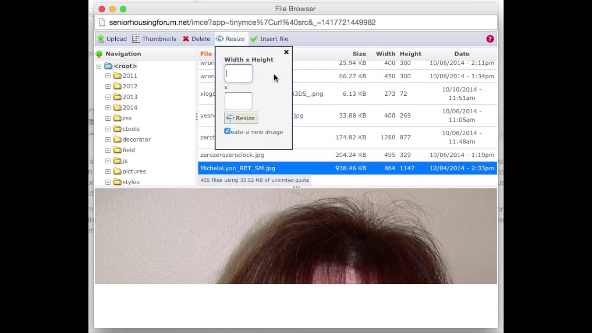Collapse the <root> tree node
This screenshot has height=333, width=592.
pos(99,66)
